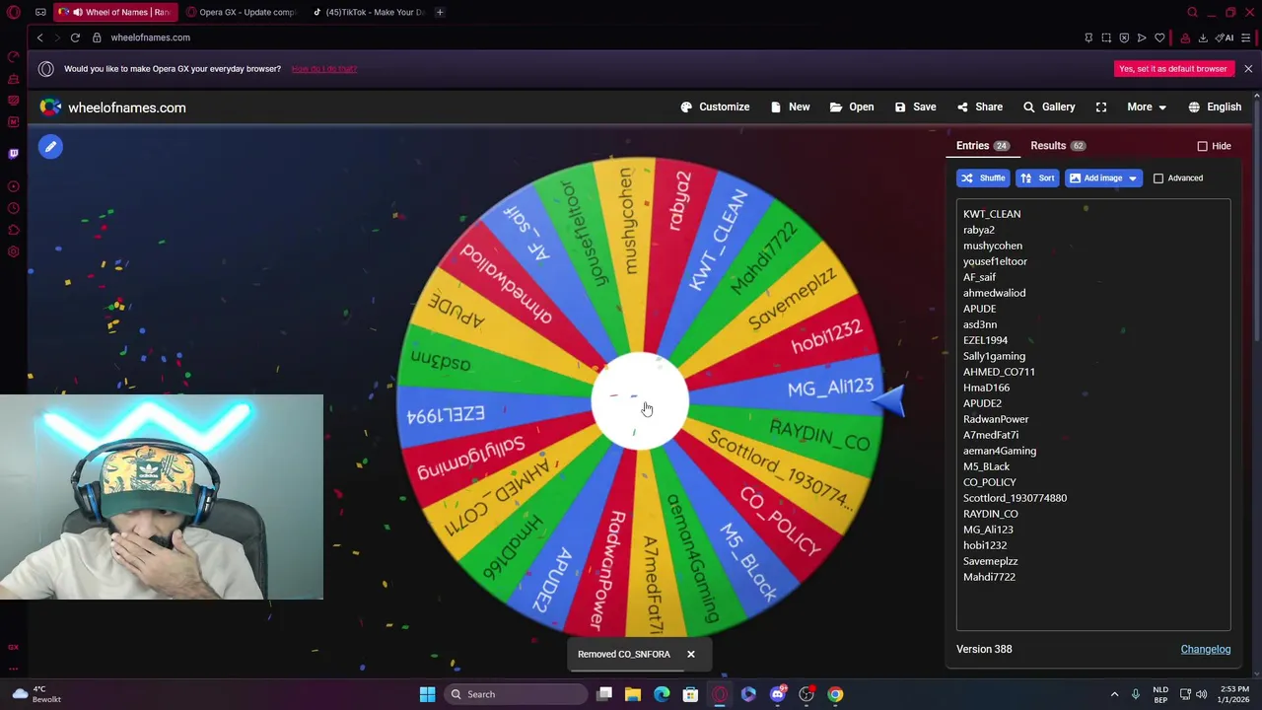Shuffle the entries
The width and height of the screenshot is (1262, 710).
(983, 178)
